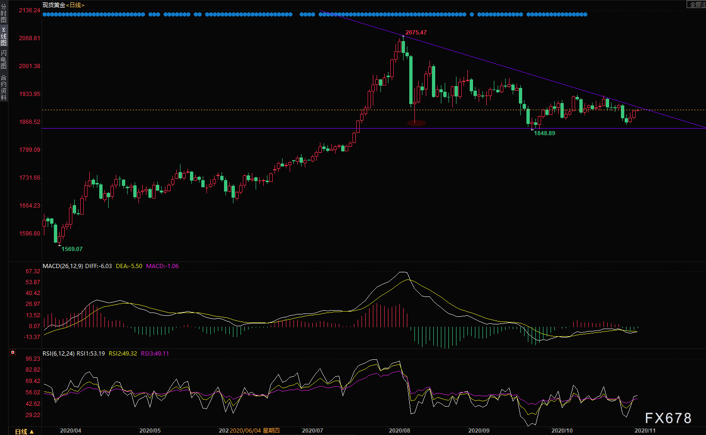This screenshot has width=706, height=435.
Task: Click the 0.07 MACD axis value
Action: (x=34, y=326)
